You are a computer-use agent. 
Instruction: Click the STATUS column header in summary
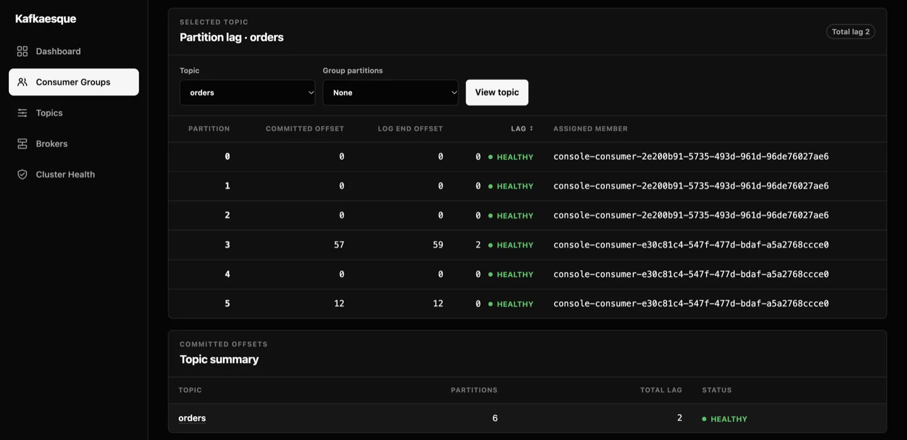pos(717,390)
